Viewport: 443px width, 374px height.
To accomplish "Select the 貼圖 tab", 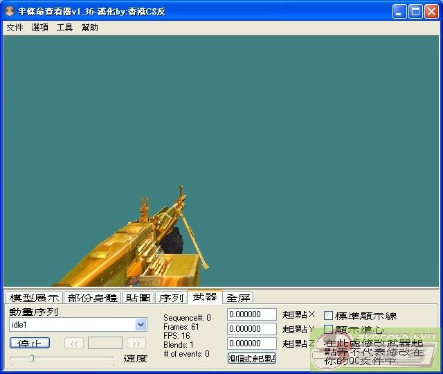I will point(138,298).
